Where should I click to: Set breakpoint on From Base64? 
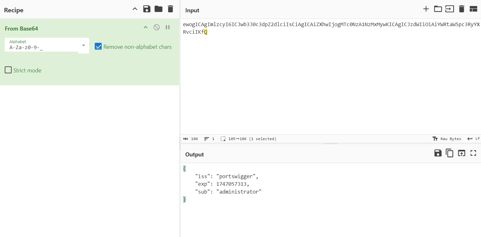(167, 27)
